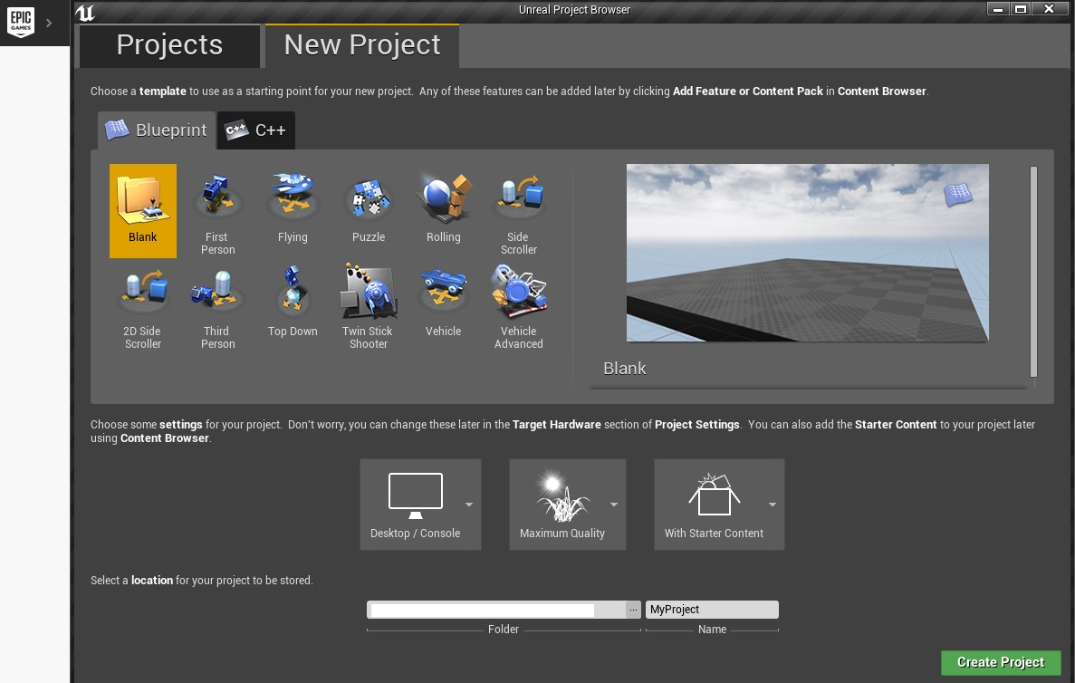The width and height of the screenshot is (1075, 683).
Task: Open the Maximum Quality dropdown arrow
Action: (x=614, y=504)
